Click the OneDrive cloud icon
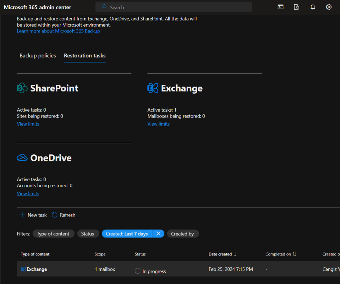The height and width of the screenshot is (284, 340). [22, 158]
